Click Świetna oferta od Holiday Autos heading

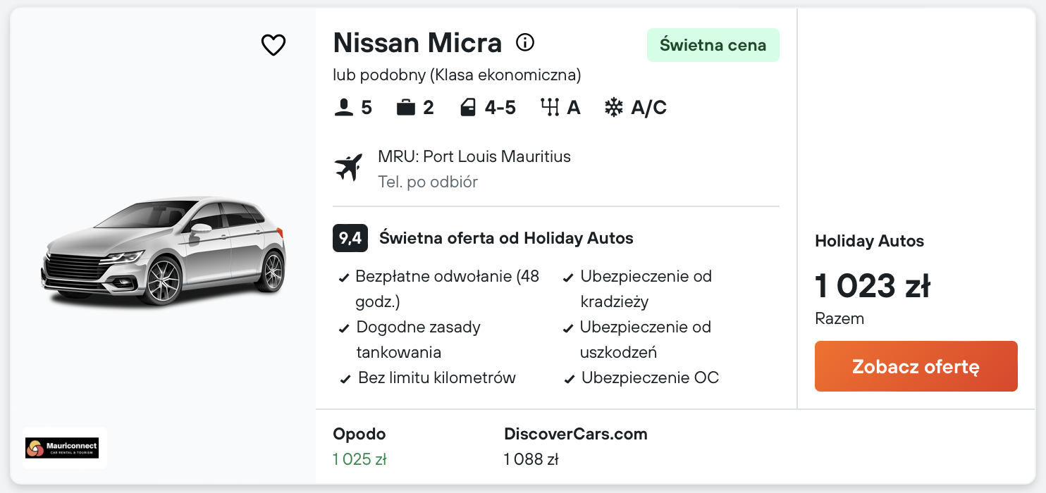pyautogui.click(x=506, y=238)
